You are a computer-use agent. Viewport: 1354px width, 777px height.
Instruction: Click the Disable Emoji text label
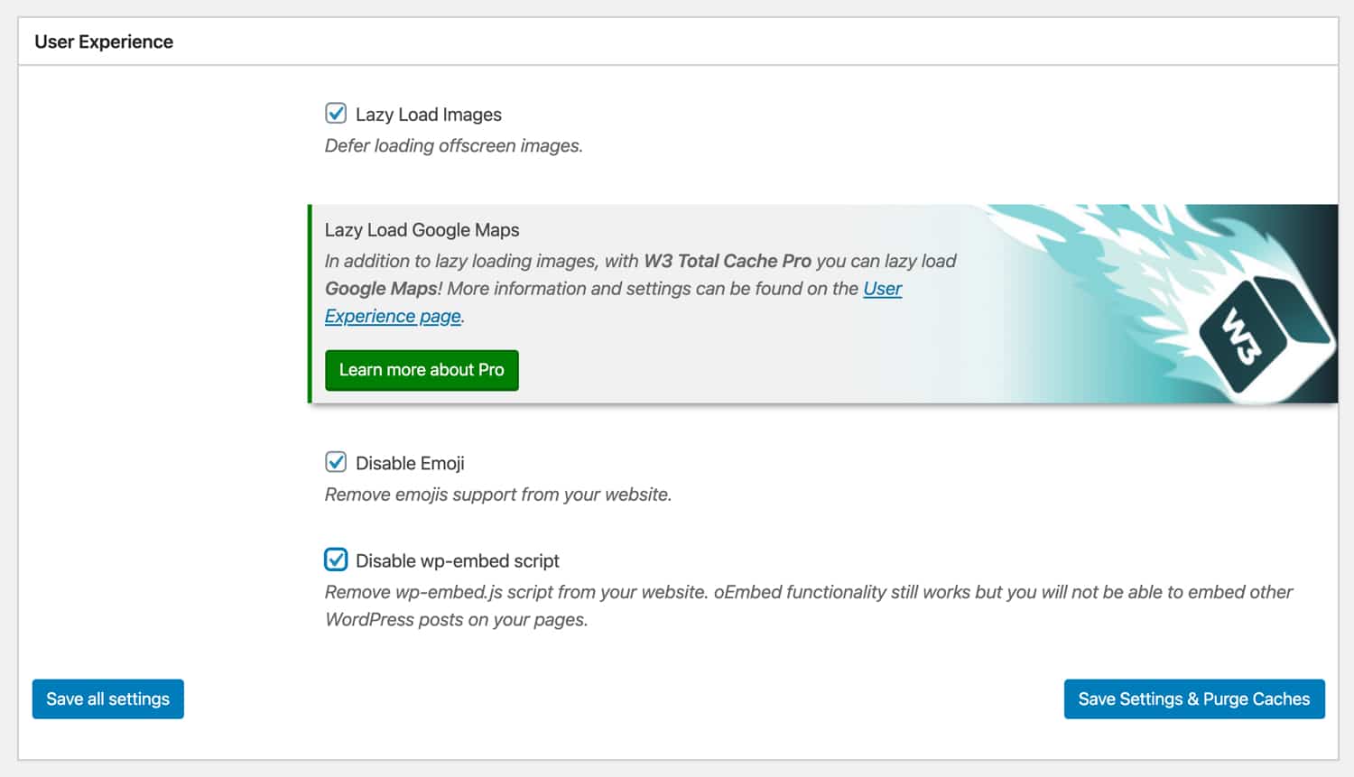(x=409, y=462)
